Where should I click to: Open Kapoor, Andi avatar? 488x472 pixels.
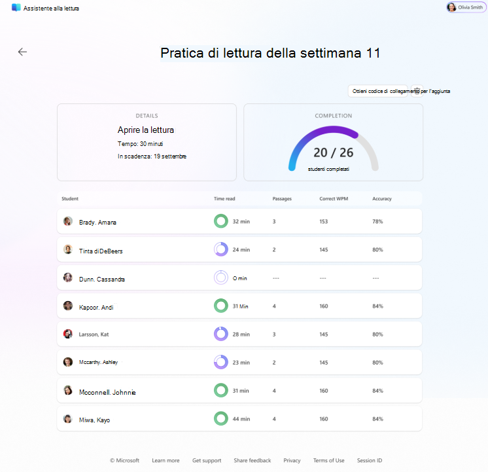click(x=68, y=306)
